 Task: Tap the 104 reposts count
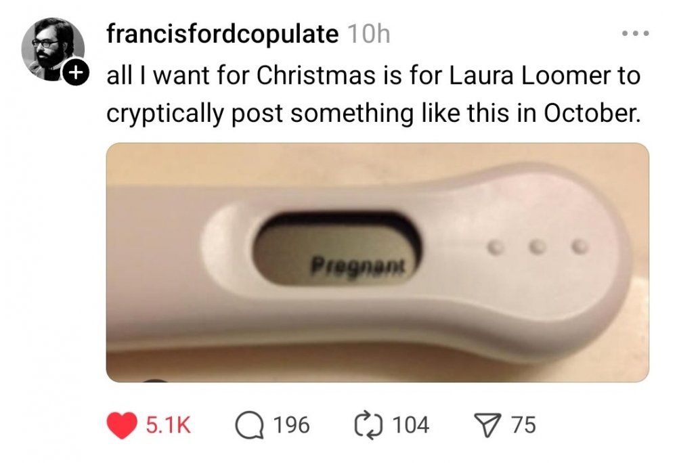point(411,425)
